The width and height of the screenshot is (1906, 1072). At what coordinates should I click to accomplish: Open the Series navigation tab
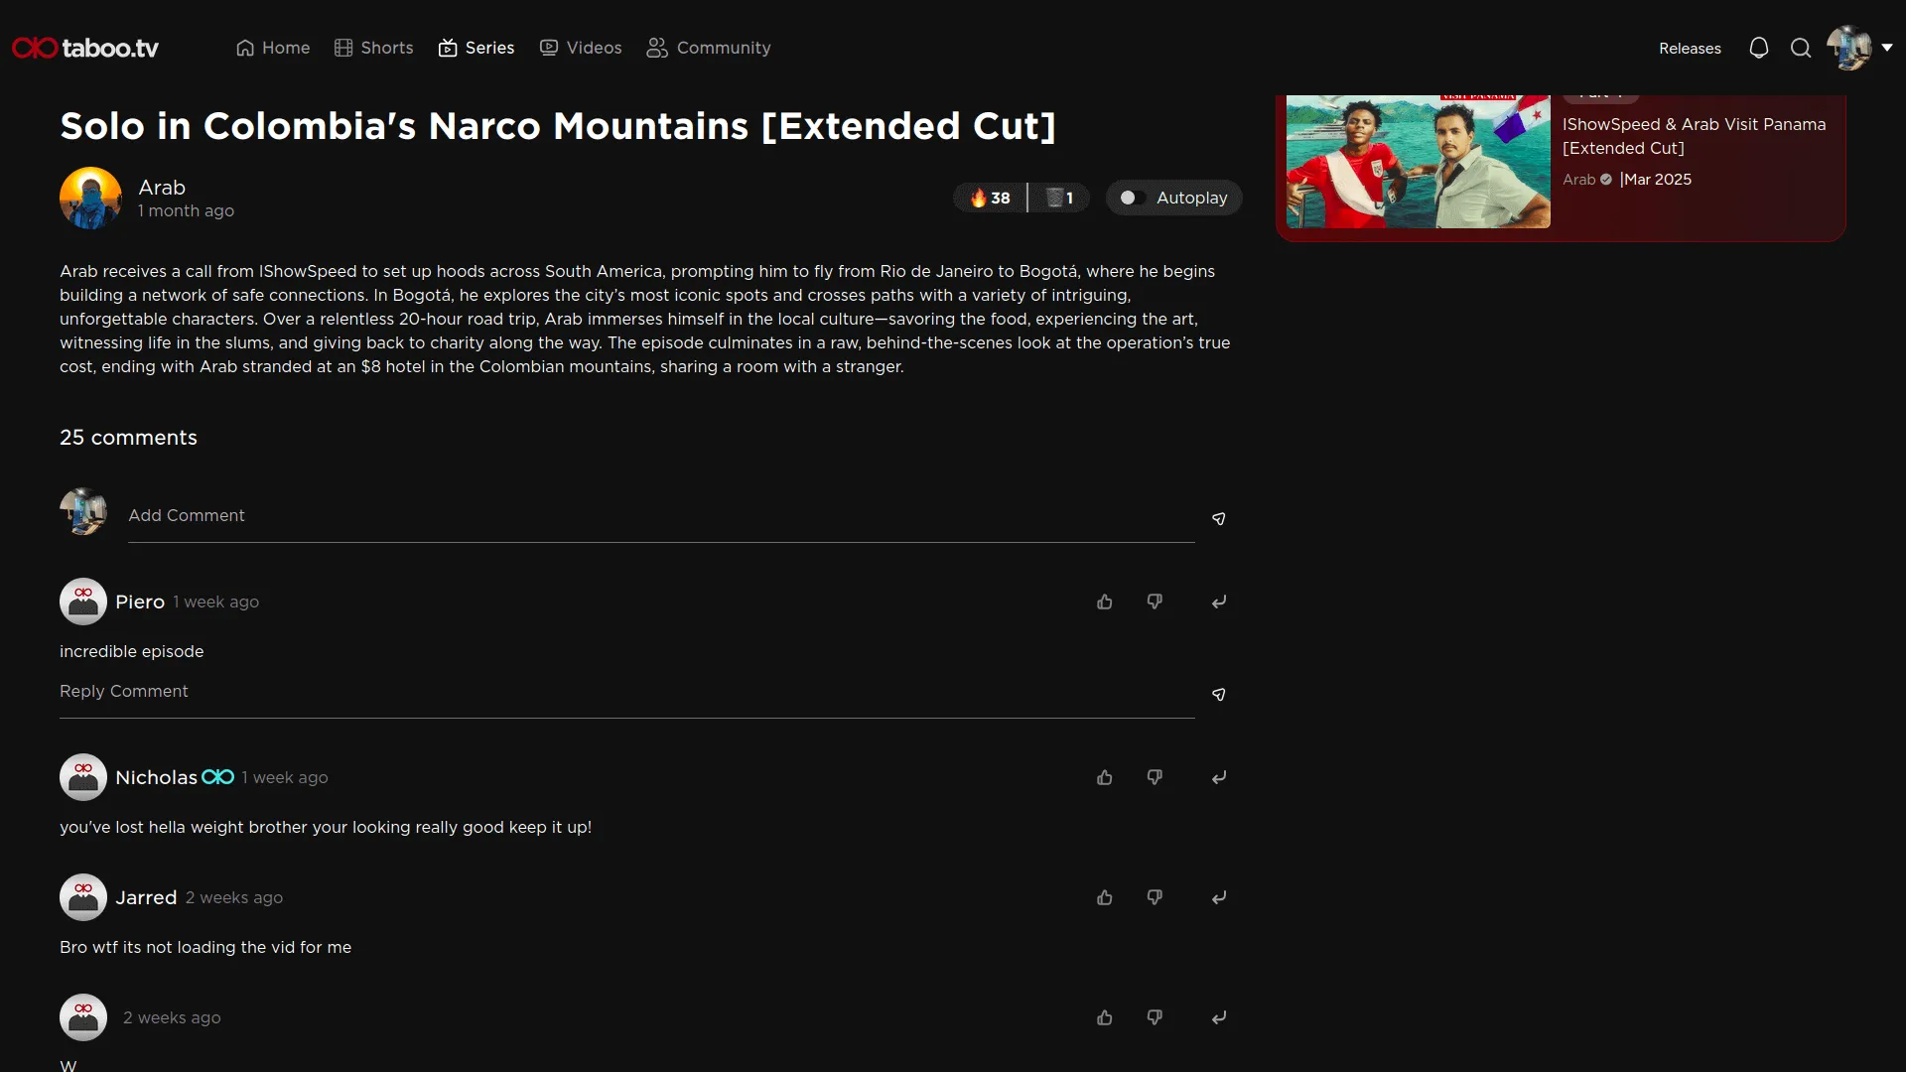coord(476,48)
